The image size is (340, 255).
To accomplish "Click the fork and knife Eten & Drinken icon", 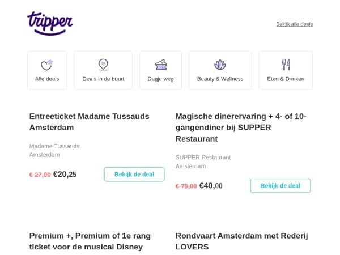I will [286, 65].
